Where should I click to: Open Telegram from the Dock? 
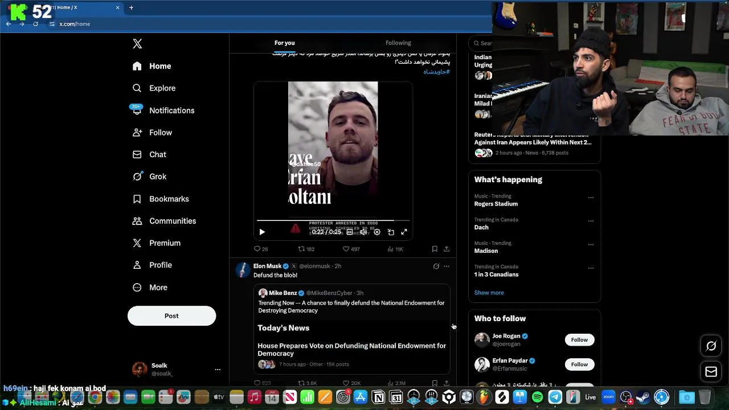(555, 397)
